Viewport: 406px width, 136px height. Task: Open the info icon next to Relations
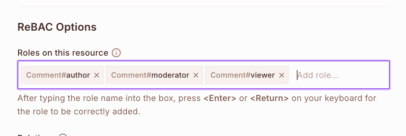tap(63, 135)
